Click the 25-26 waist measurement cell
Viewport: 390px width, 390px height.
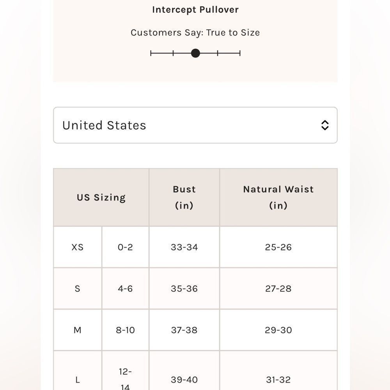pos(278,247)
